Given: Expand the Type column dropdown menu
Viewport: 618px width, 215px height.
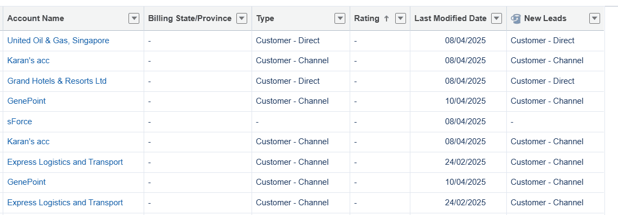Looking at the screenshot, I should click(x=340, y=18).
